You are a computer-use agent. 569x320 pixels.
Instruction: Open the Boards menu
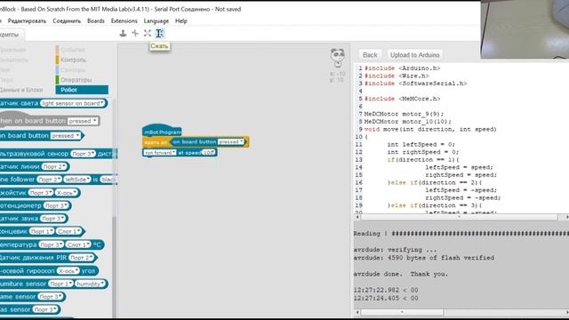(x=96, y=21)
